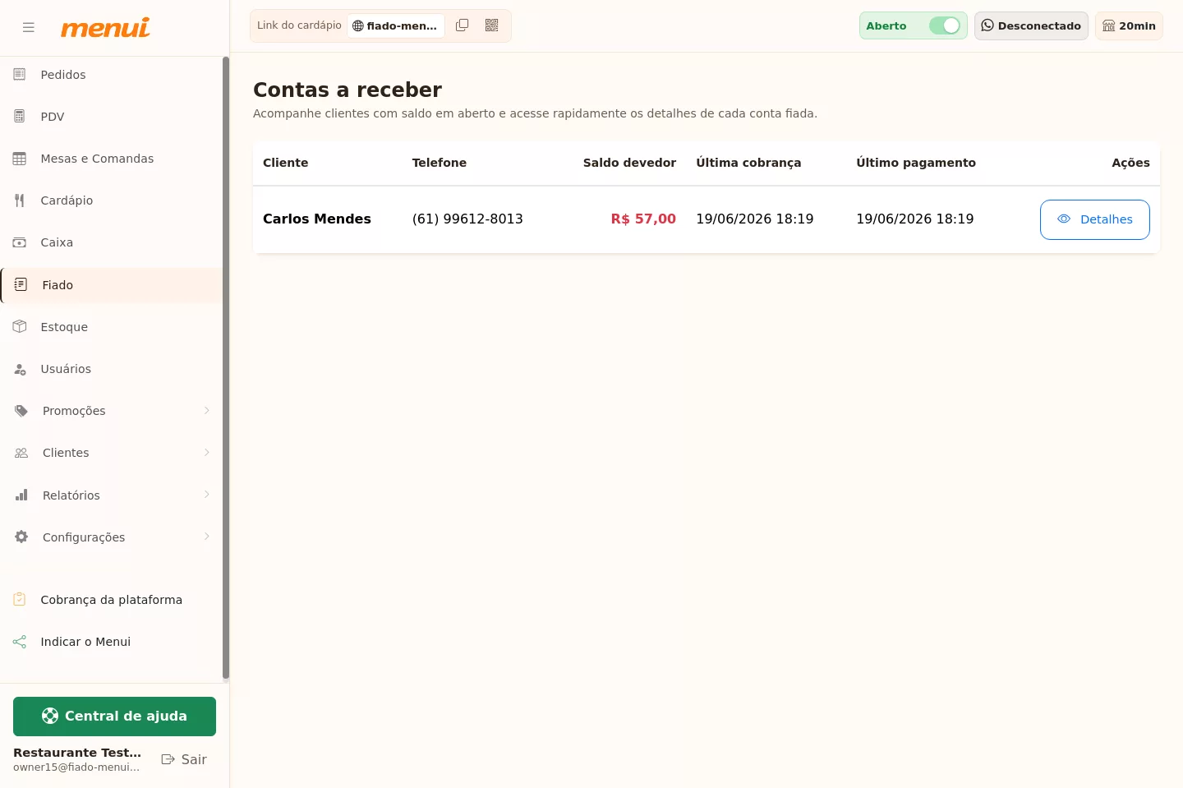Expand the Configurações submenu chevron

pyautogui.click(x=206, y=536)
